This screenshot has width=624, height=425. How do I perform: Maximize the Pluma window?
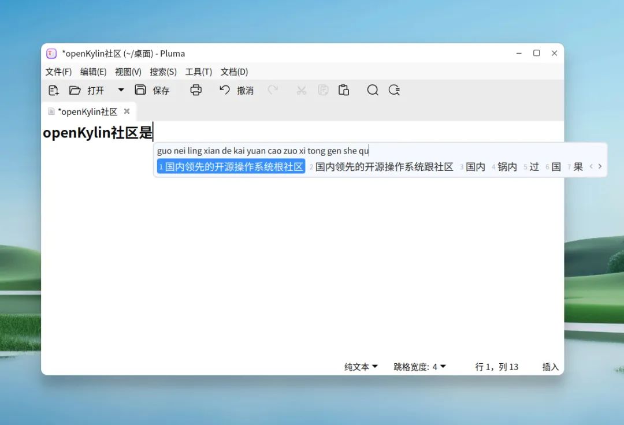coord(536,53)
